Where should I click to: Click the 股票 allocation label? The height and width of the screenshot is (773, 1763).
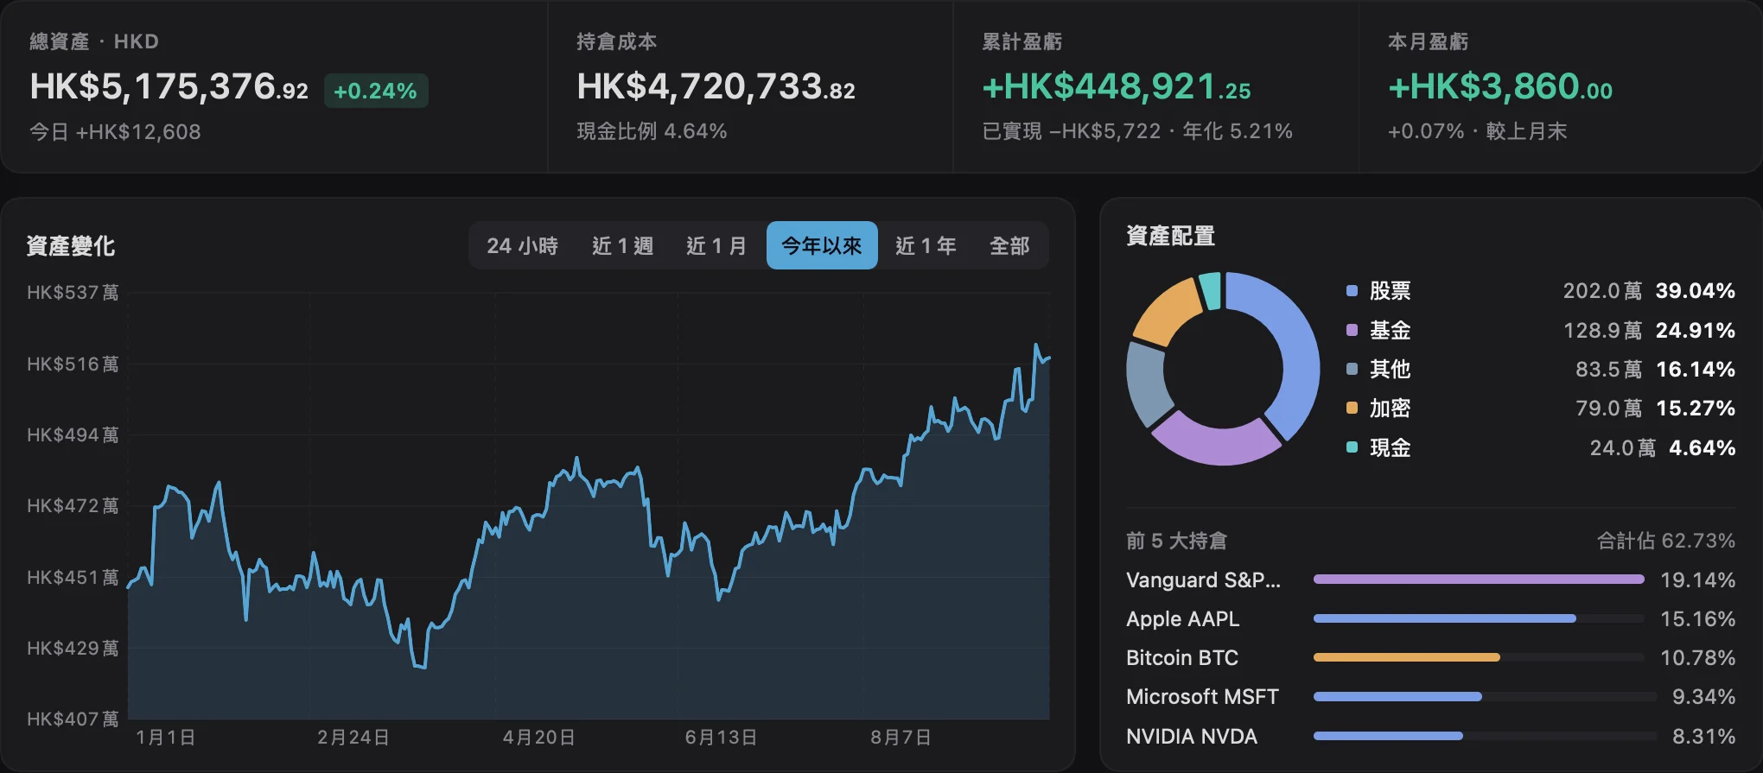pos(1390,291)
